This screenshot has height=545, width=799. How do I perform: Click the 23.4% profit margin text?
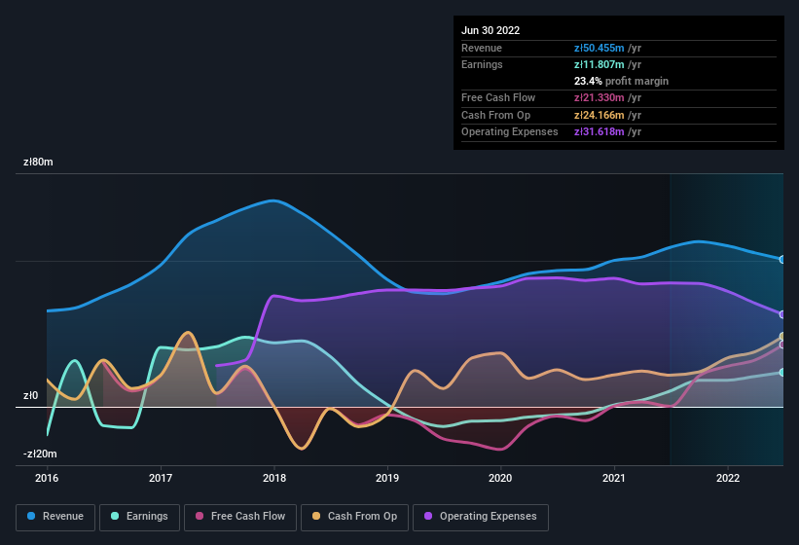[x=621, y=81]
